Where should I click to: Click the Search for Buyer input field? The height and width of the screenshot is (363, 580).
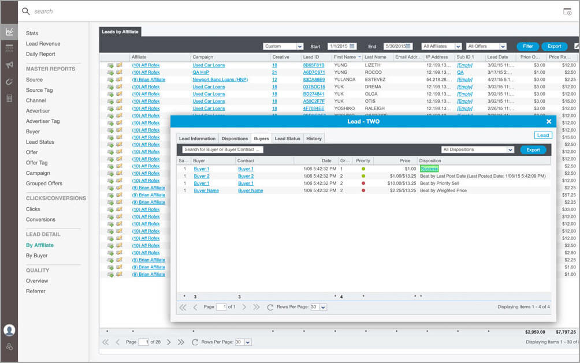click(222, 149)
